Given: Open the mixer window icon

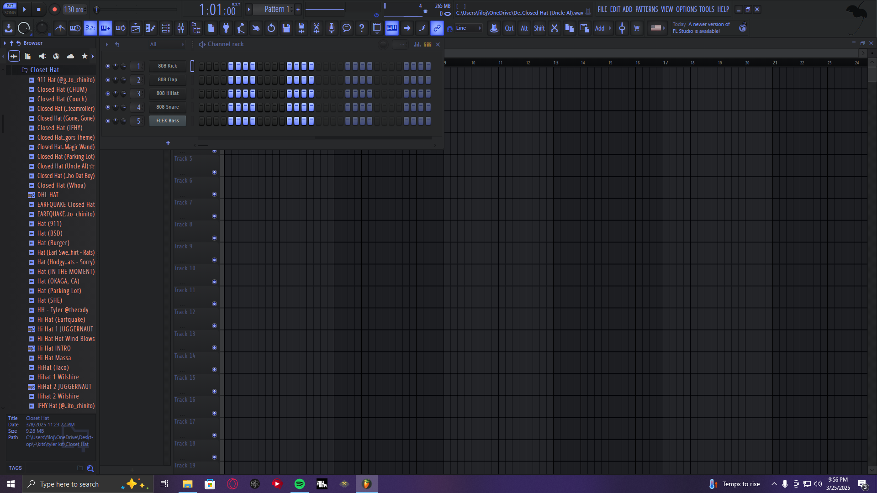Looking at the screenshot, I should [181, 28].
